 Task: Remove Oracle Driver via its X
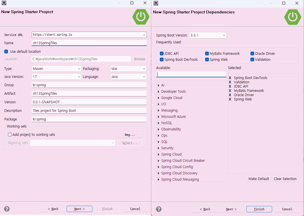[230, 95]
